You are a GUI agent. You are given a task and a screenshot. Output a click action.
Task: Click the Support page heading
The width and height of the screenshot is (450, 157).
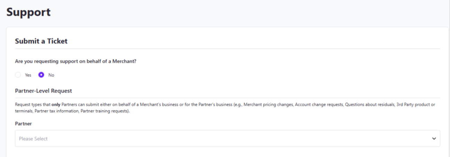pyautogui.click(x=29, y=12)
